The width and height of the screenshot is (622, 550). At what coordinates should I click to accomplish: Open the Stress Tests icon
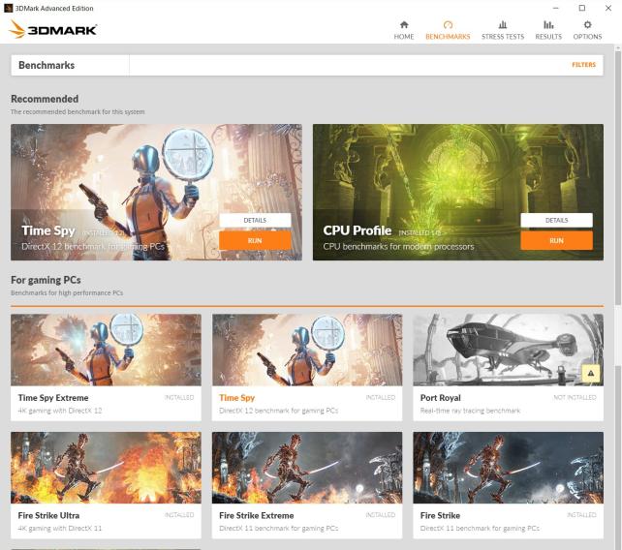click(503, 24)
